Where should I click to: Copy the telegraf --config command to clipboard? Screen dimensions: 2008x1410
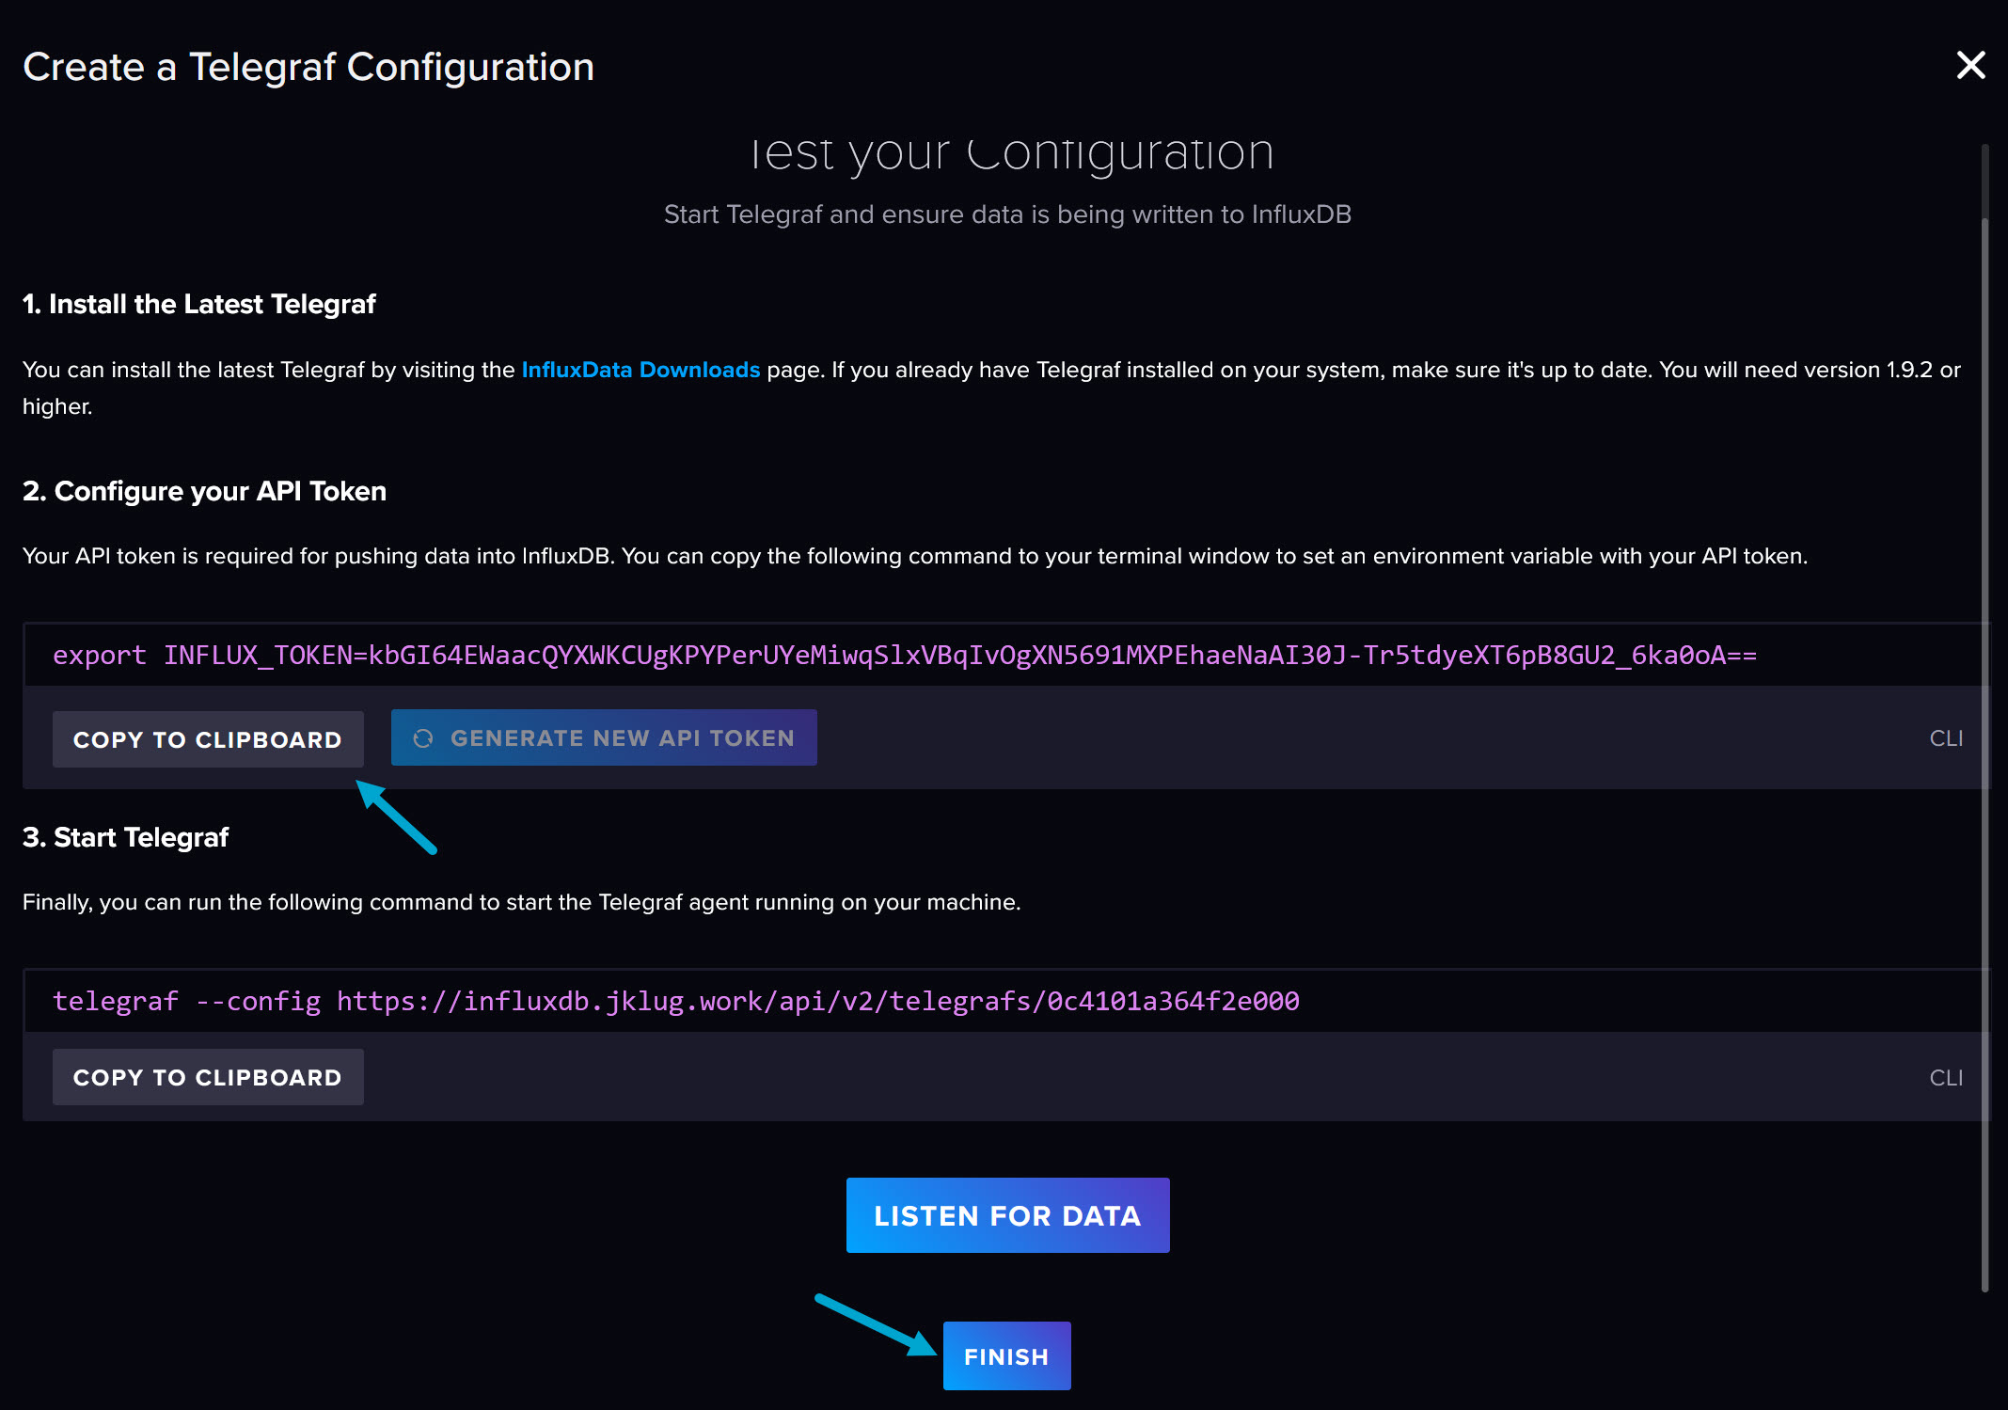coord(208,1077)
